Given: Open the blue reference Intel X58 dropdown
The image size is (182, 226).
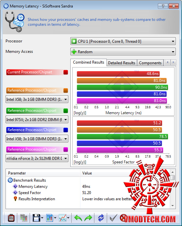Looking at the screenshot, I should 37,139.
